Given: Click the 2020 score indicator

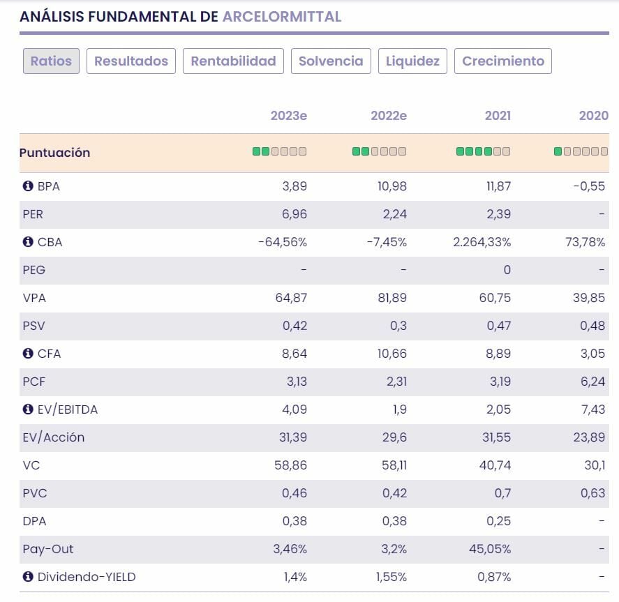Looking at the screenshot, I should 581,151.
